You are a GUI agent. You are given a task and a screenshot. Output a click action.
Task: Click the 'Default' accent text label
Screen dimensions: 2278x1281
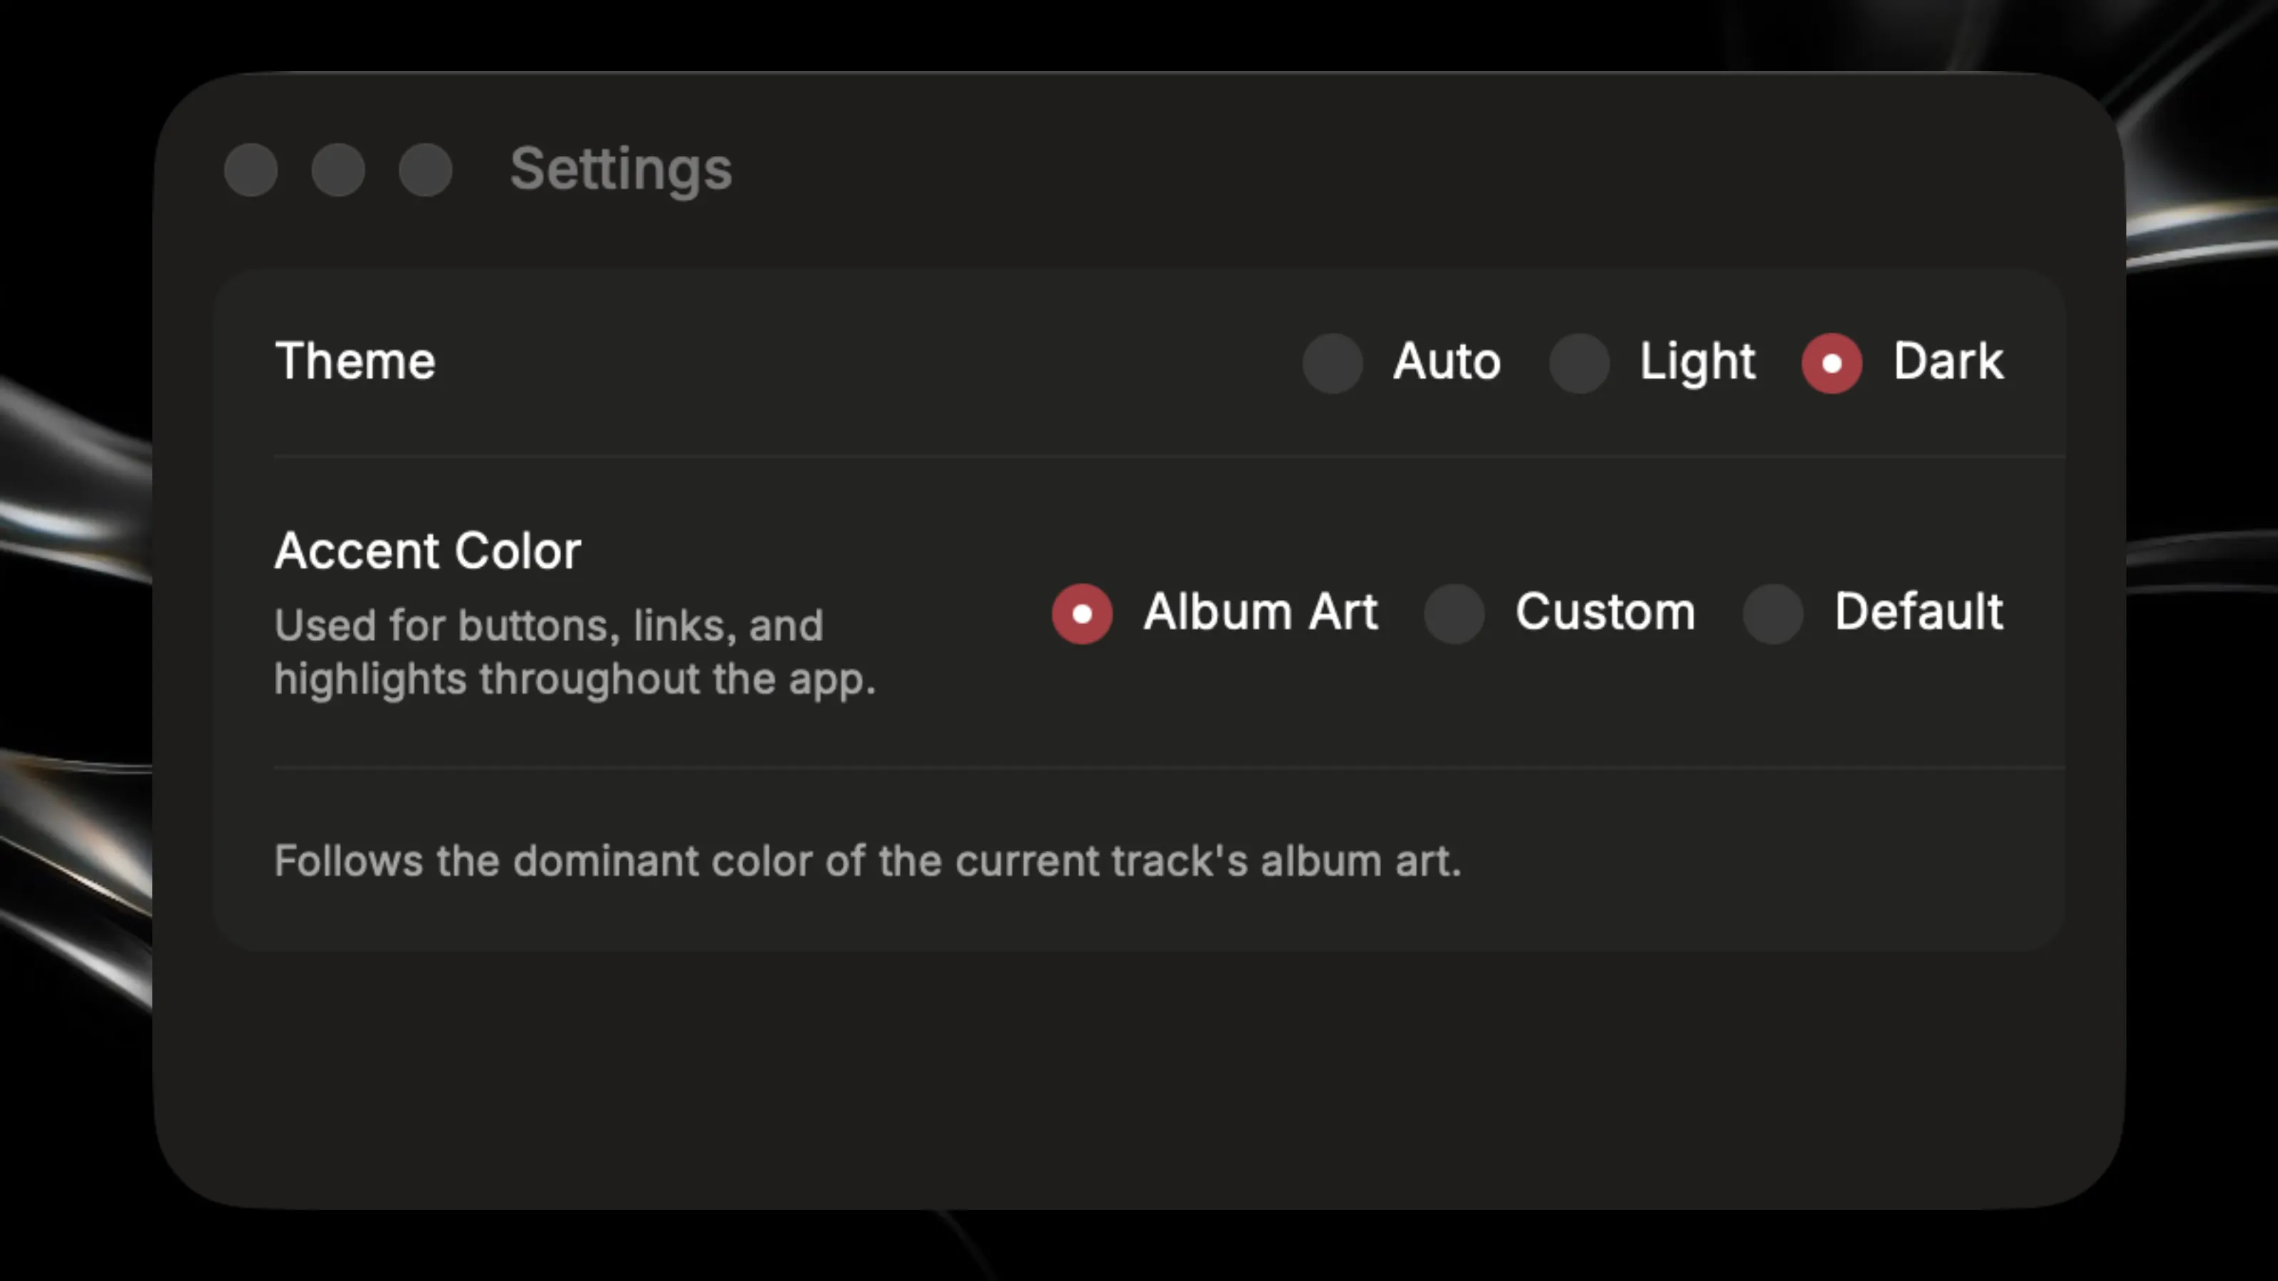point(1919,612)
